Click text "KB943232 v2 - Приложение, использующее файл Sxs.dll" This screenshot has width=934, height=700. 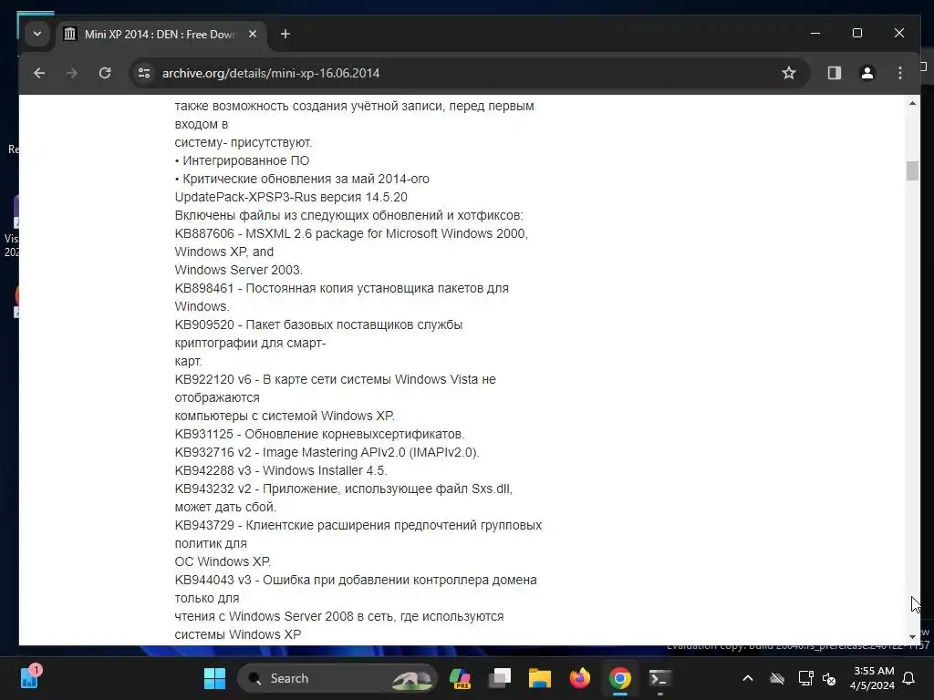(x=343, y=489)
